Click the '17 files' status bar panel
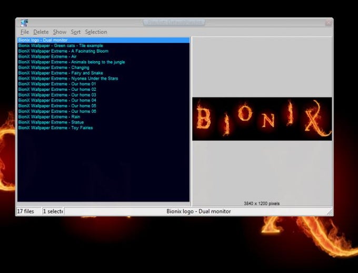Viewport: 358px width, 273px height. 29,211
